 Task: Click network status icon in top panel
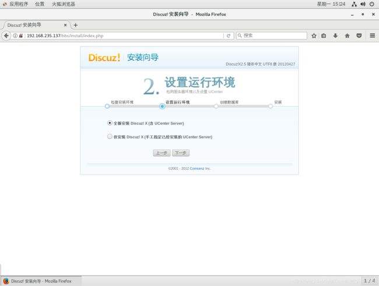click(x=354, y=4)
